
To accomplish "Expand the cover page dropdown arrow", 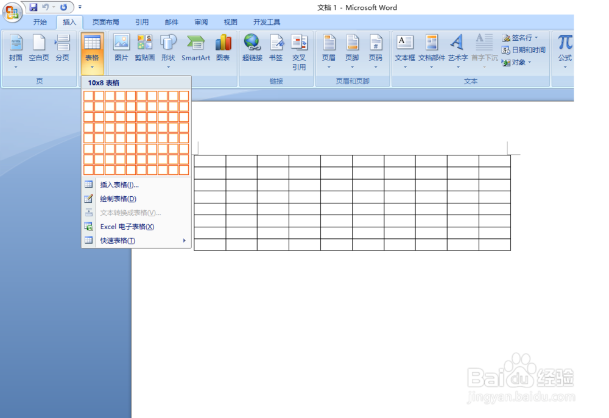I will pyautogui.click(x=16, y=67).
